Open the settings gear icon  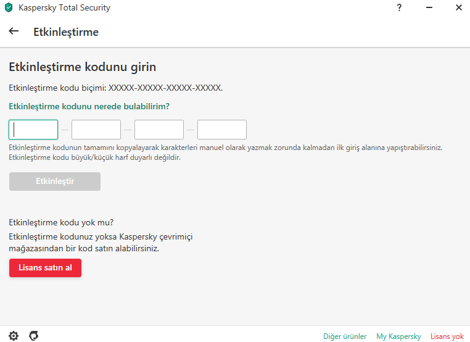click(x=14, y=336)
